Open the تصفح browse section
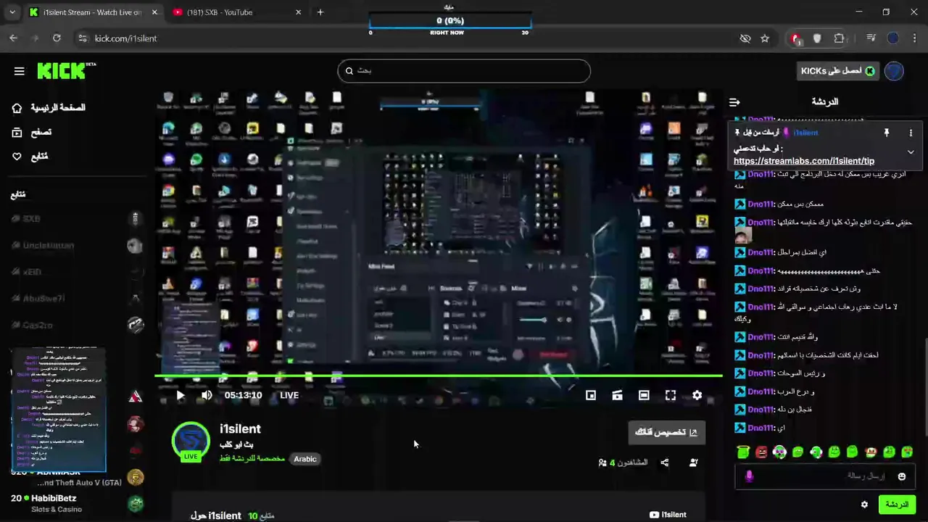The width and height of the screenshot is (928, 522). 32,132
